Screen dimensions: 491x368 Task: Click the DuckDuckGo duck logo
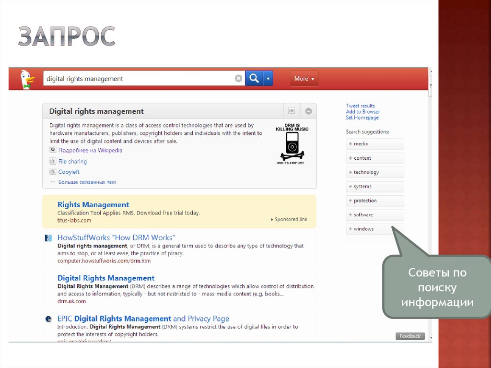click(x=27, y=79)
